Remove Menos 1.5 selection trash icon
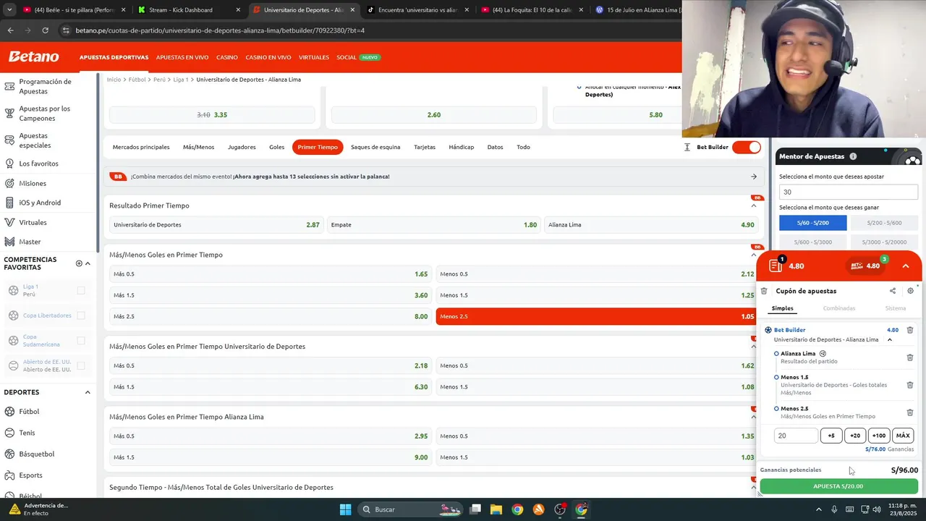This screenshot has width=926, height=521. 910,385
